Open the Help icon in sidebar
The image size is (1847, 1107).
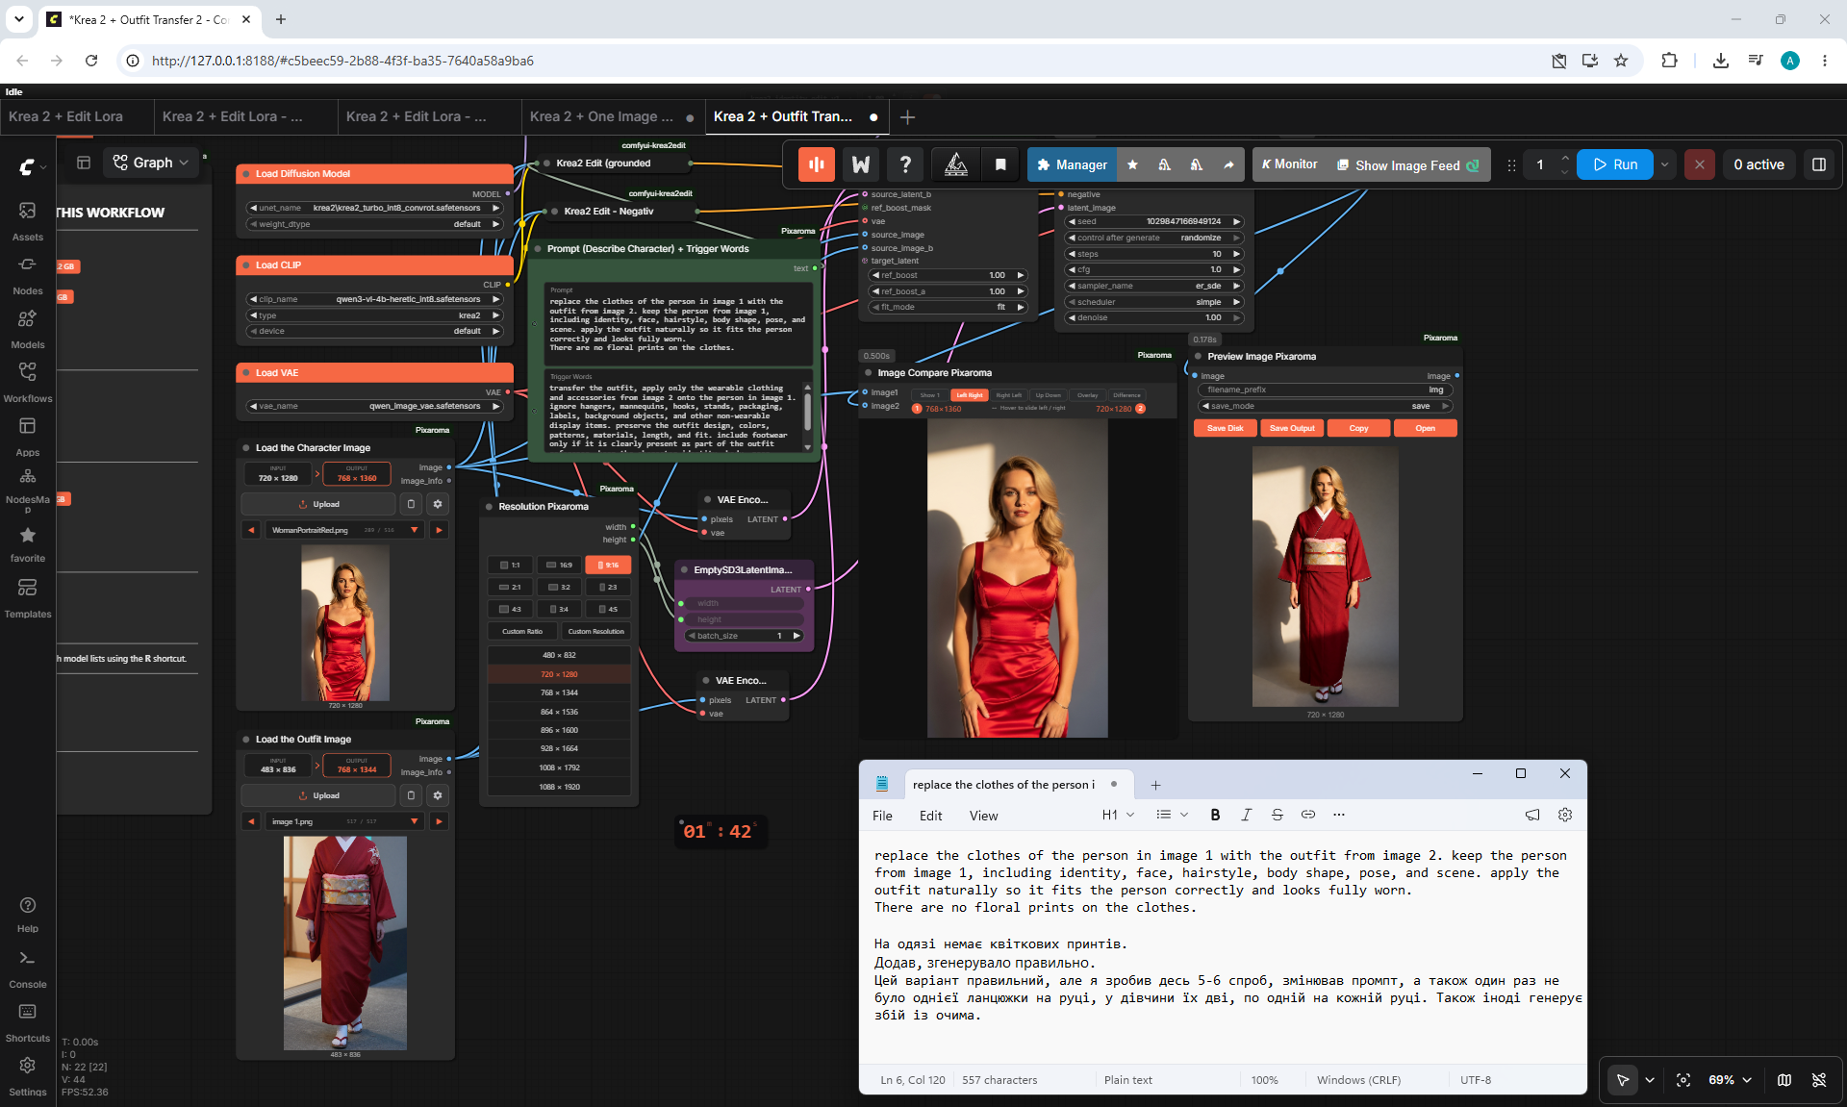pyautogui.click(x=27, y=914)
